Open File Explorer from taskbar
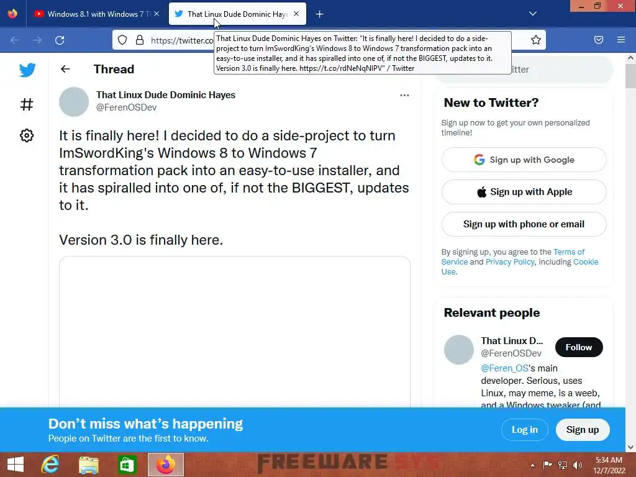The width and height of the screenshot is (636, 477). tap(88, 465)
